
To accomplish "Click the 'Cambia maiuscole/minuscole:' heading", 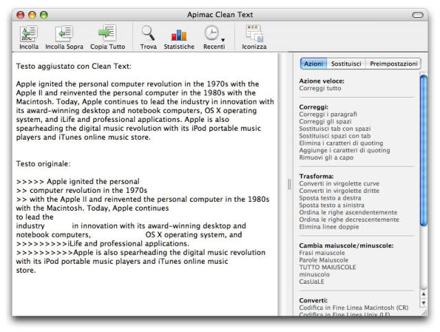I will tap(346, 246).
